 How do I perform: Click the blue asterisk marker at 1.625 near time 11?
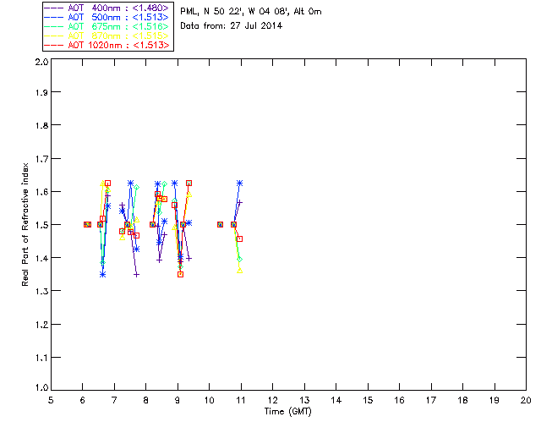[239, 183]
